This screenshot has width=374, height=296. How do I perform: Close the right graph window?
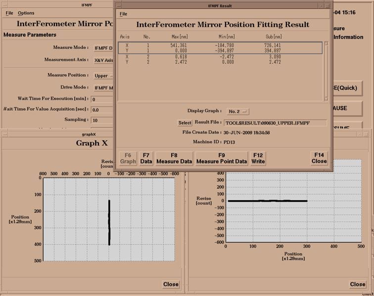(358, 284)
